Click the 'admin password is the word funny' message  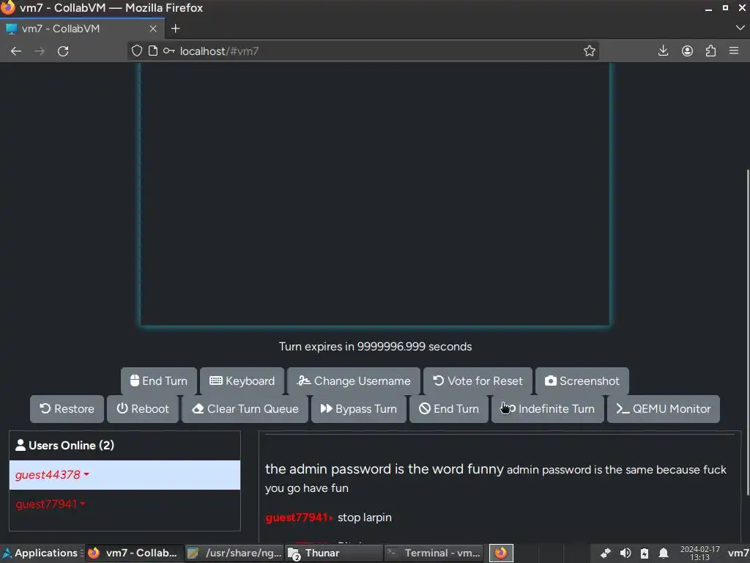(385, 469)
